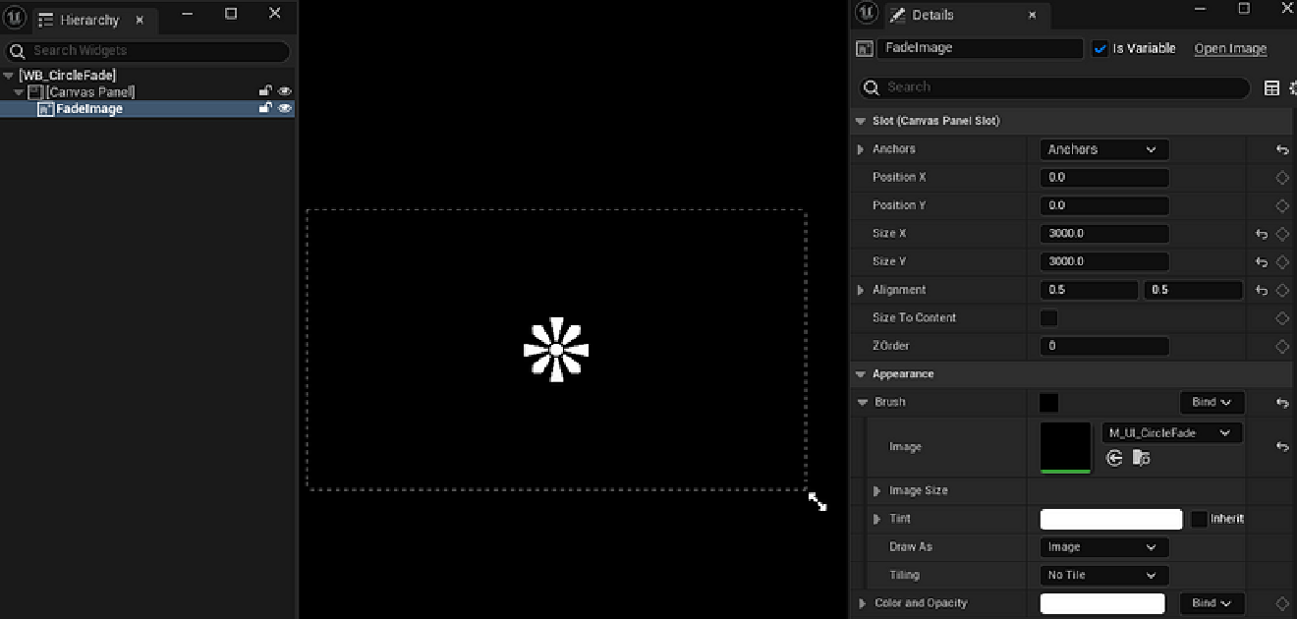This screenshot has height=619, width=1297.
Task: Click the Bind button next to Brush
Action: pos(1210,402)
